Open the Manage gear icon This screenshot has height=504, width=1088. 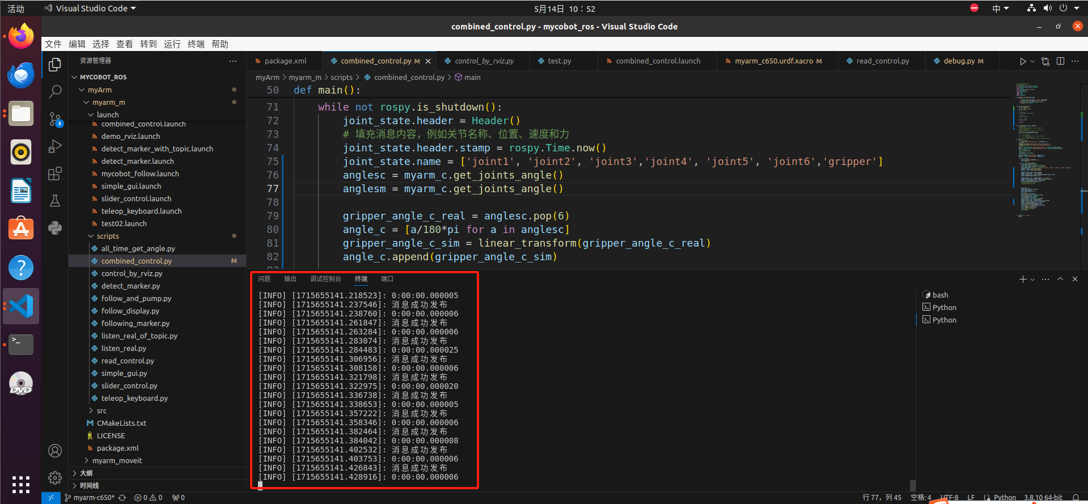click(x=55, y=478)
